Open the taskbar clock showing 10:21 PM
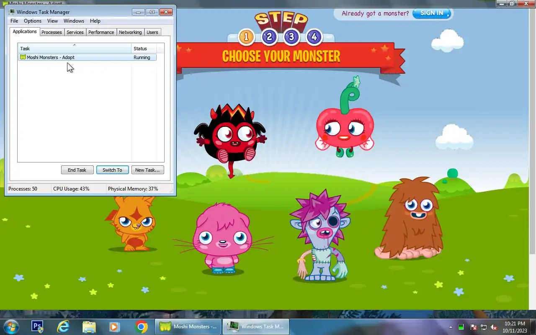Image resolution: width=536 pixels, height=335 pixels. [515, 327]
